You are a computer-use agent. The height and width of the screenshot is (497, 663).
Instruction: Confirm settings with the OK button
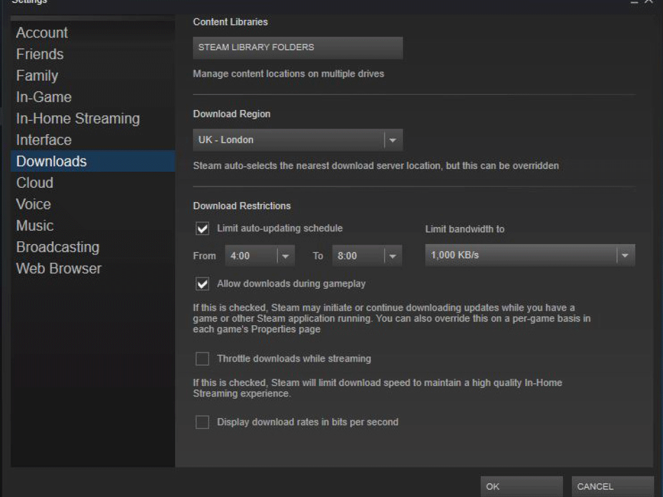(522, 487)
